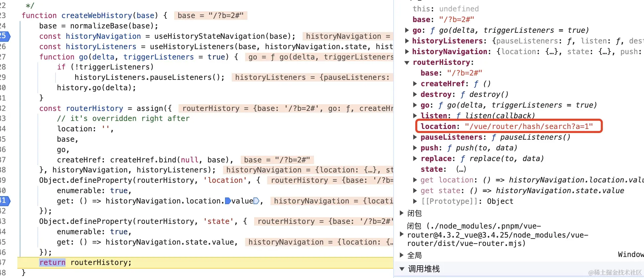Collapse the routerHistory object
The width and height of the screenshot is (644, 278).
[407, 62]
